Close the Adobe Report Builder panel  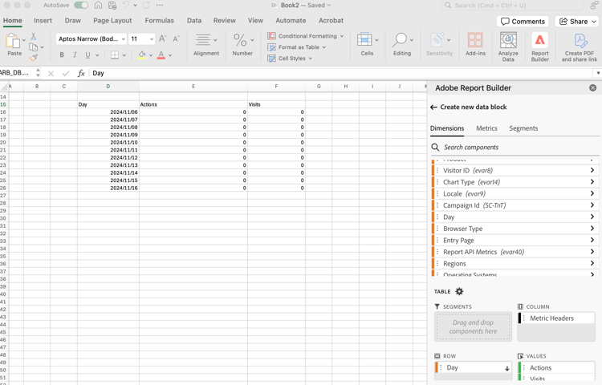(x=593, y=87)
